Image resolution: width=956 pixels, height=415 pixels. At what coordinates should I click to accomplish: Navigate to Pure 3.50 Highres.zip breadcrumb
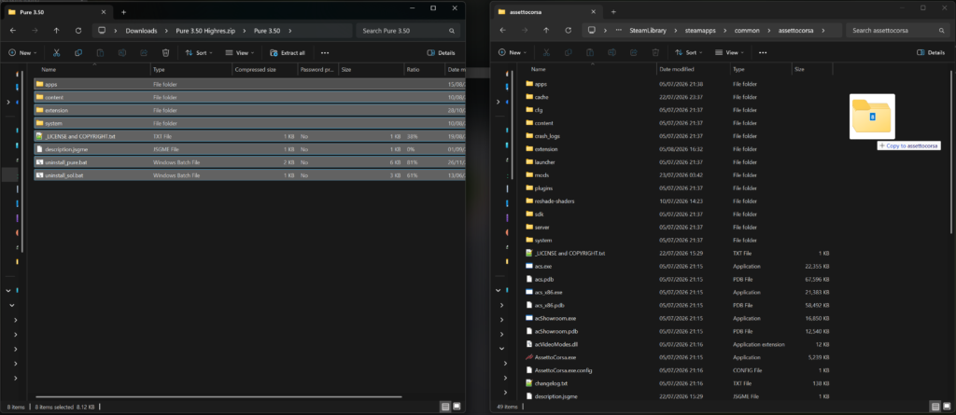[205, 31]
